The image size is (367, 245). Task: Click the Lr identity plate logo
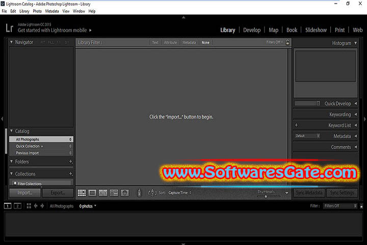[9, 28]
